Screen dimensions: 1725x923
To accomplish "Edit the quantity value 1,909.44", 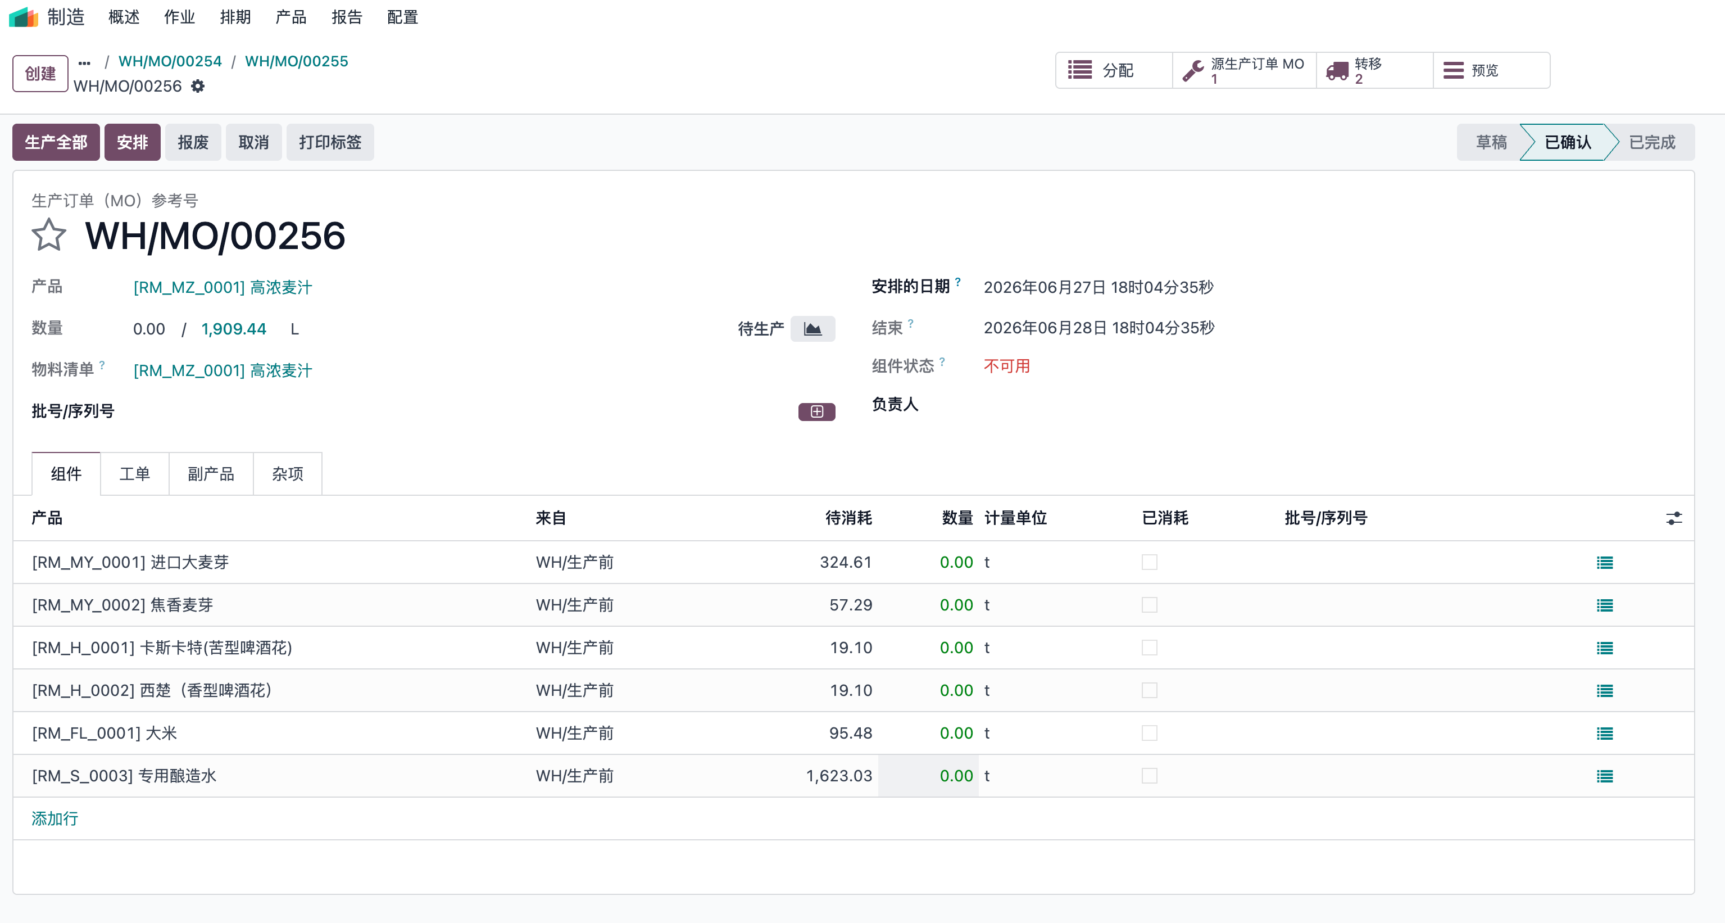I will pos(234,329).
